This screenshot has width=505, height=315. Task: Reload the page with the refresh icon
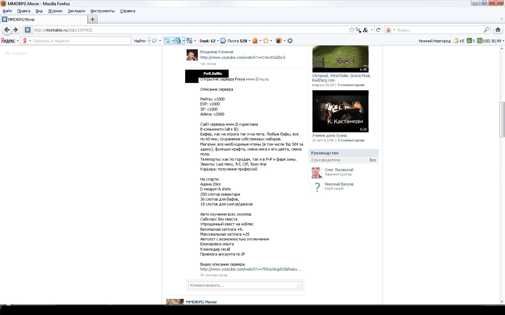tap(378, 30)
